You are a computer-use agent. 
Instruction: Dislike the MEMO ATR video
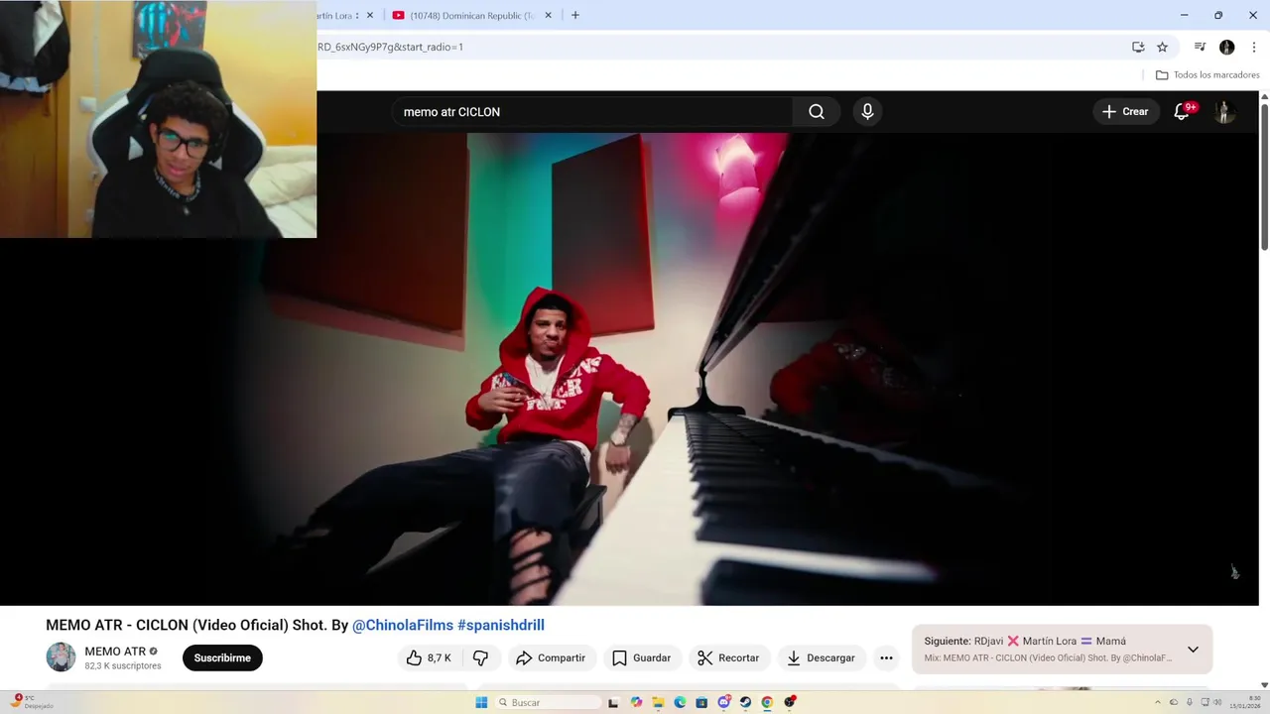(x=480, y=657)
